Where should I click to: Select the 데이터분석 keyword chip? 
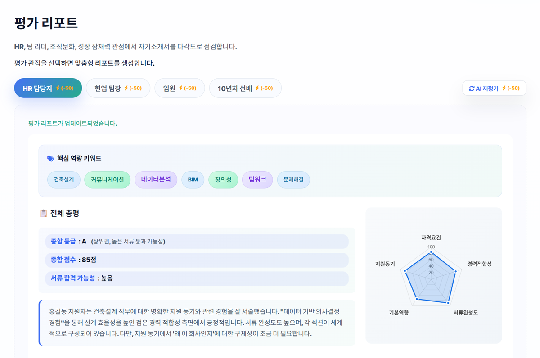[156, 180]
